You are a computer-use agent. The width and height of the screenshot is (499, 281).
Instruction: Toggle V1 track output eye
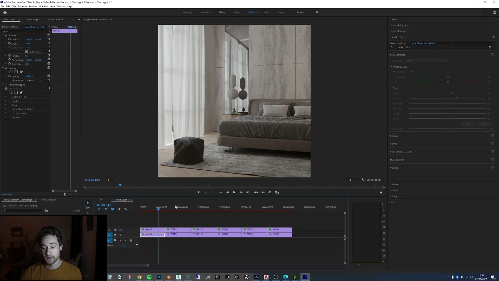pyautogui.click(x=120, y=235)
